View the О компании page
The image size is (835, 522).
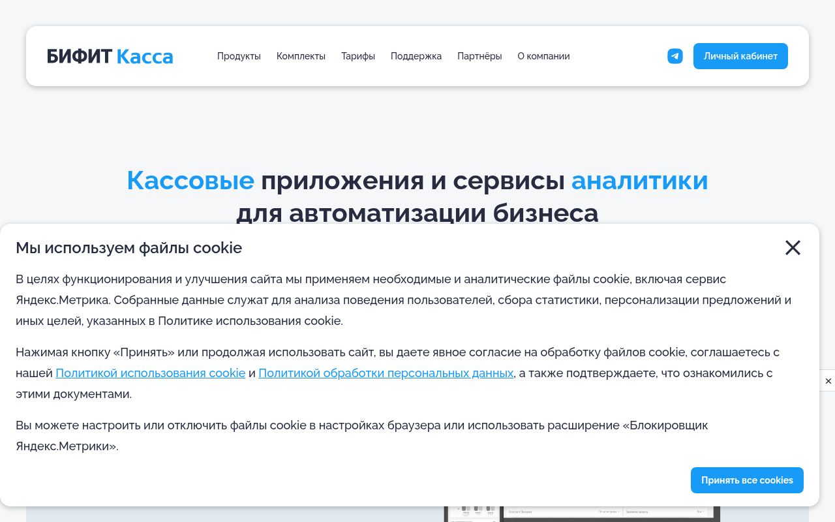point(543,56)
